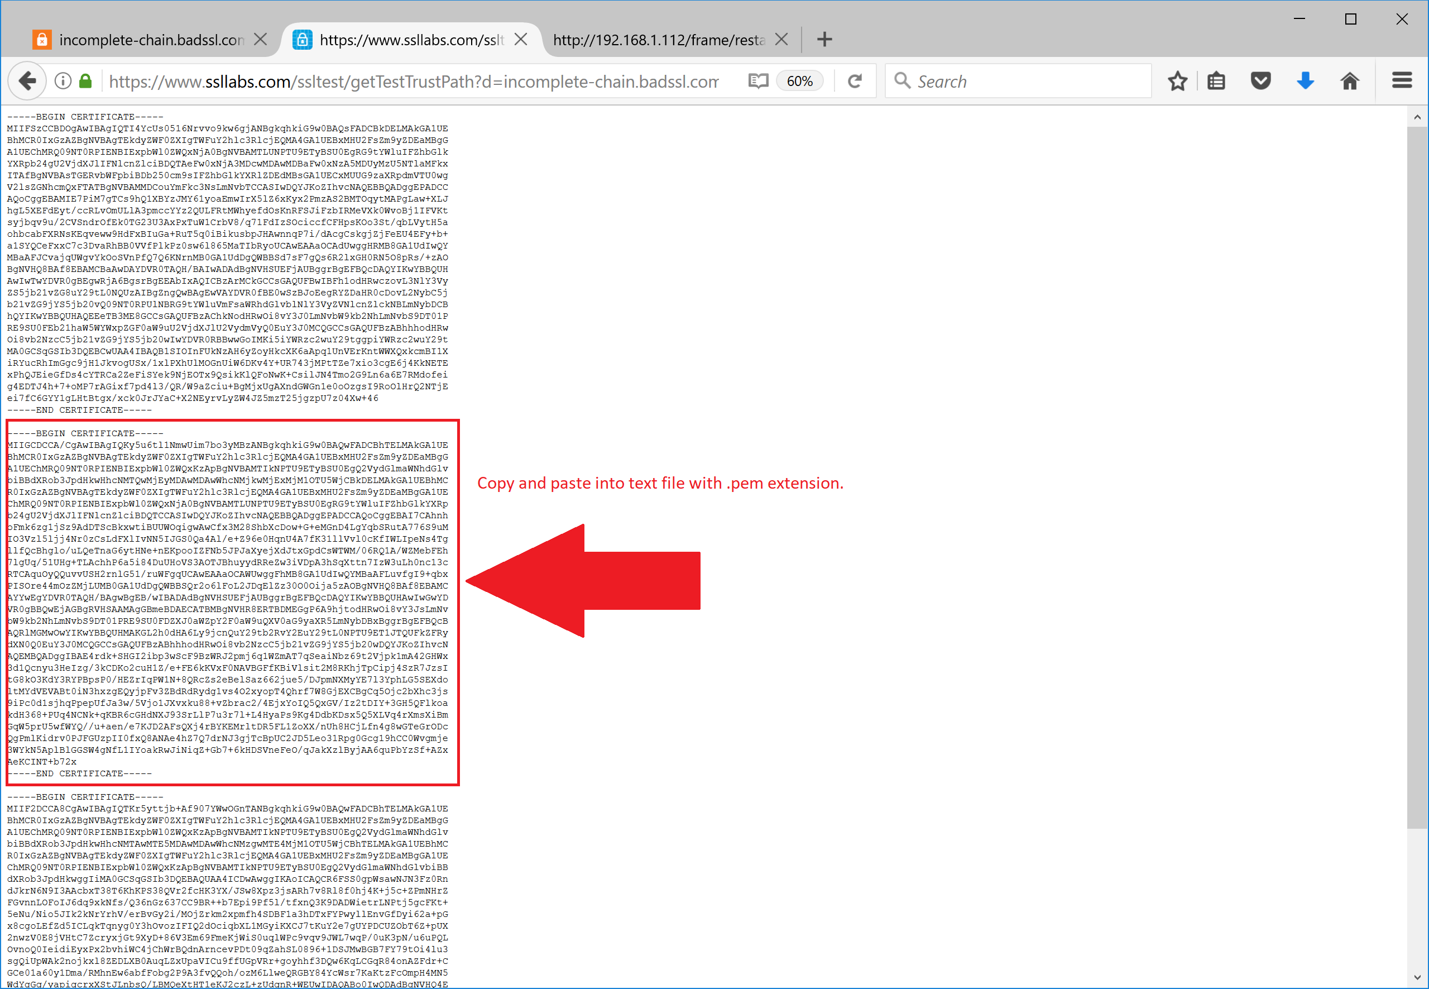Click the search magnifier icon
1429x989 pixels.
pos(903,81)
